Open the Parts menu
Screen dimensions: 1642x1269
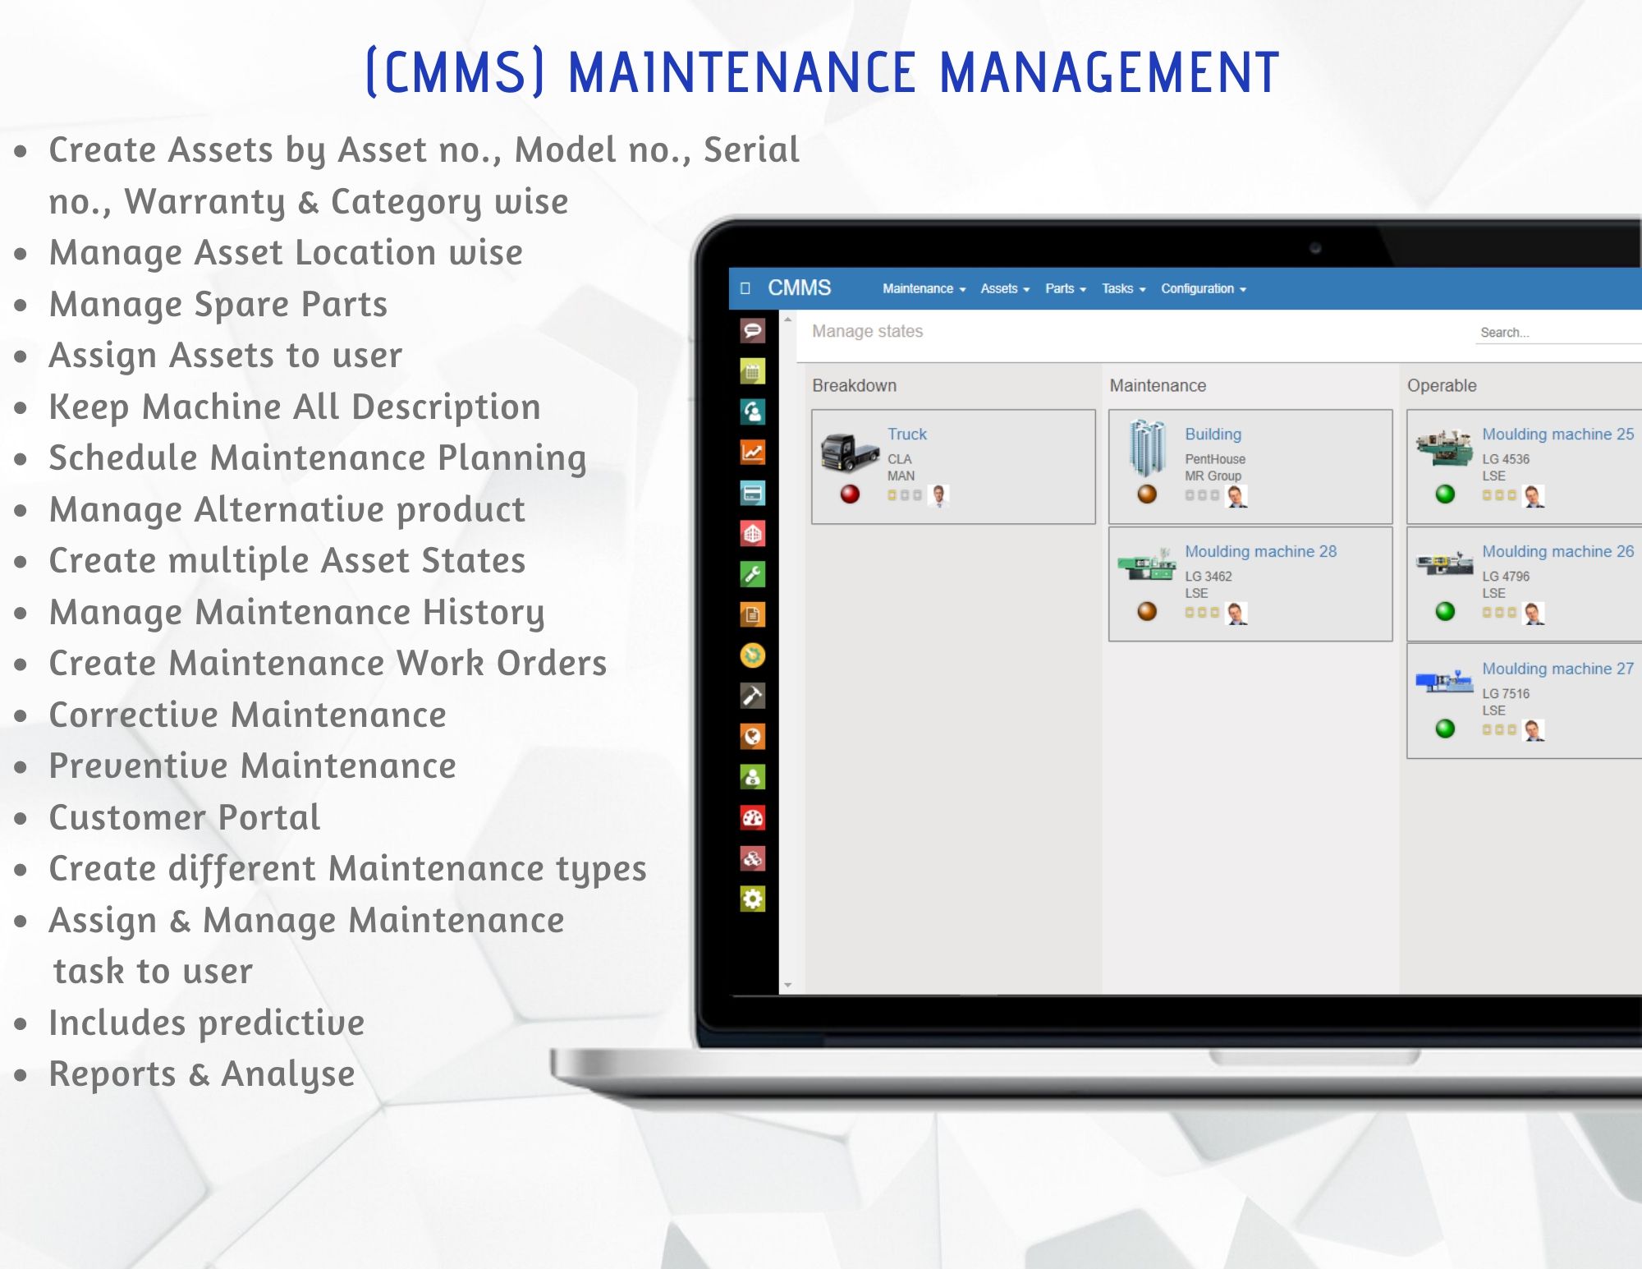point(1065,288)
